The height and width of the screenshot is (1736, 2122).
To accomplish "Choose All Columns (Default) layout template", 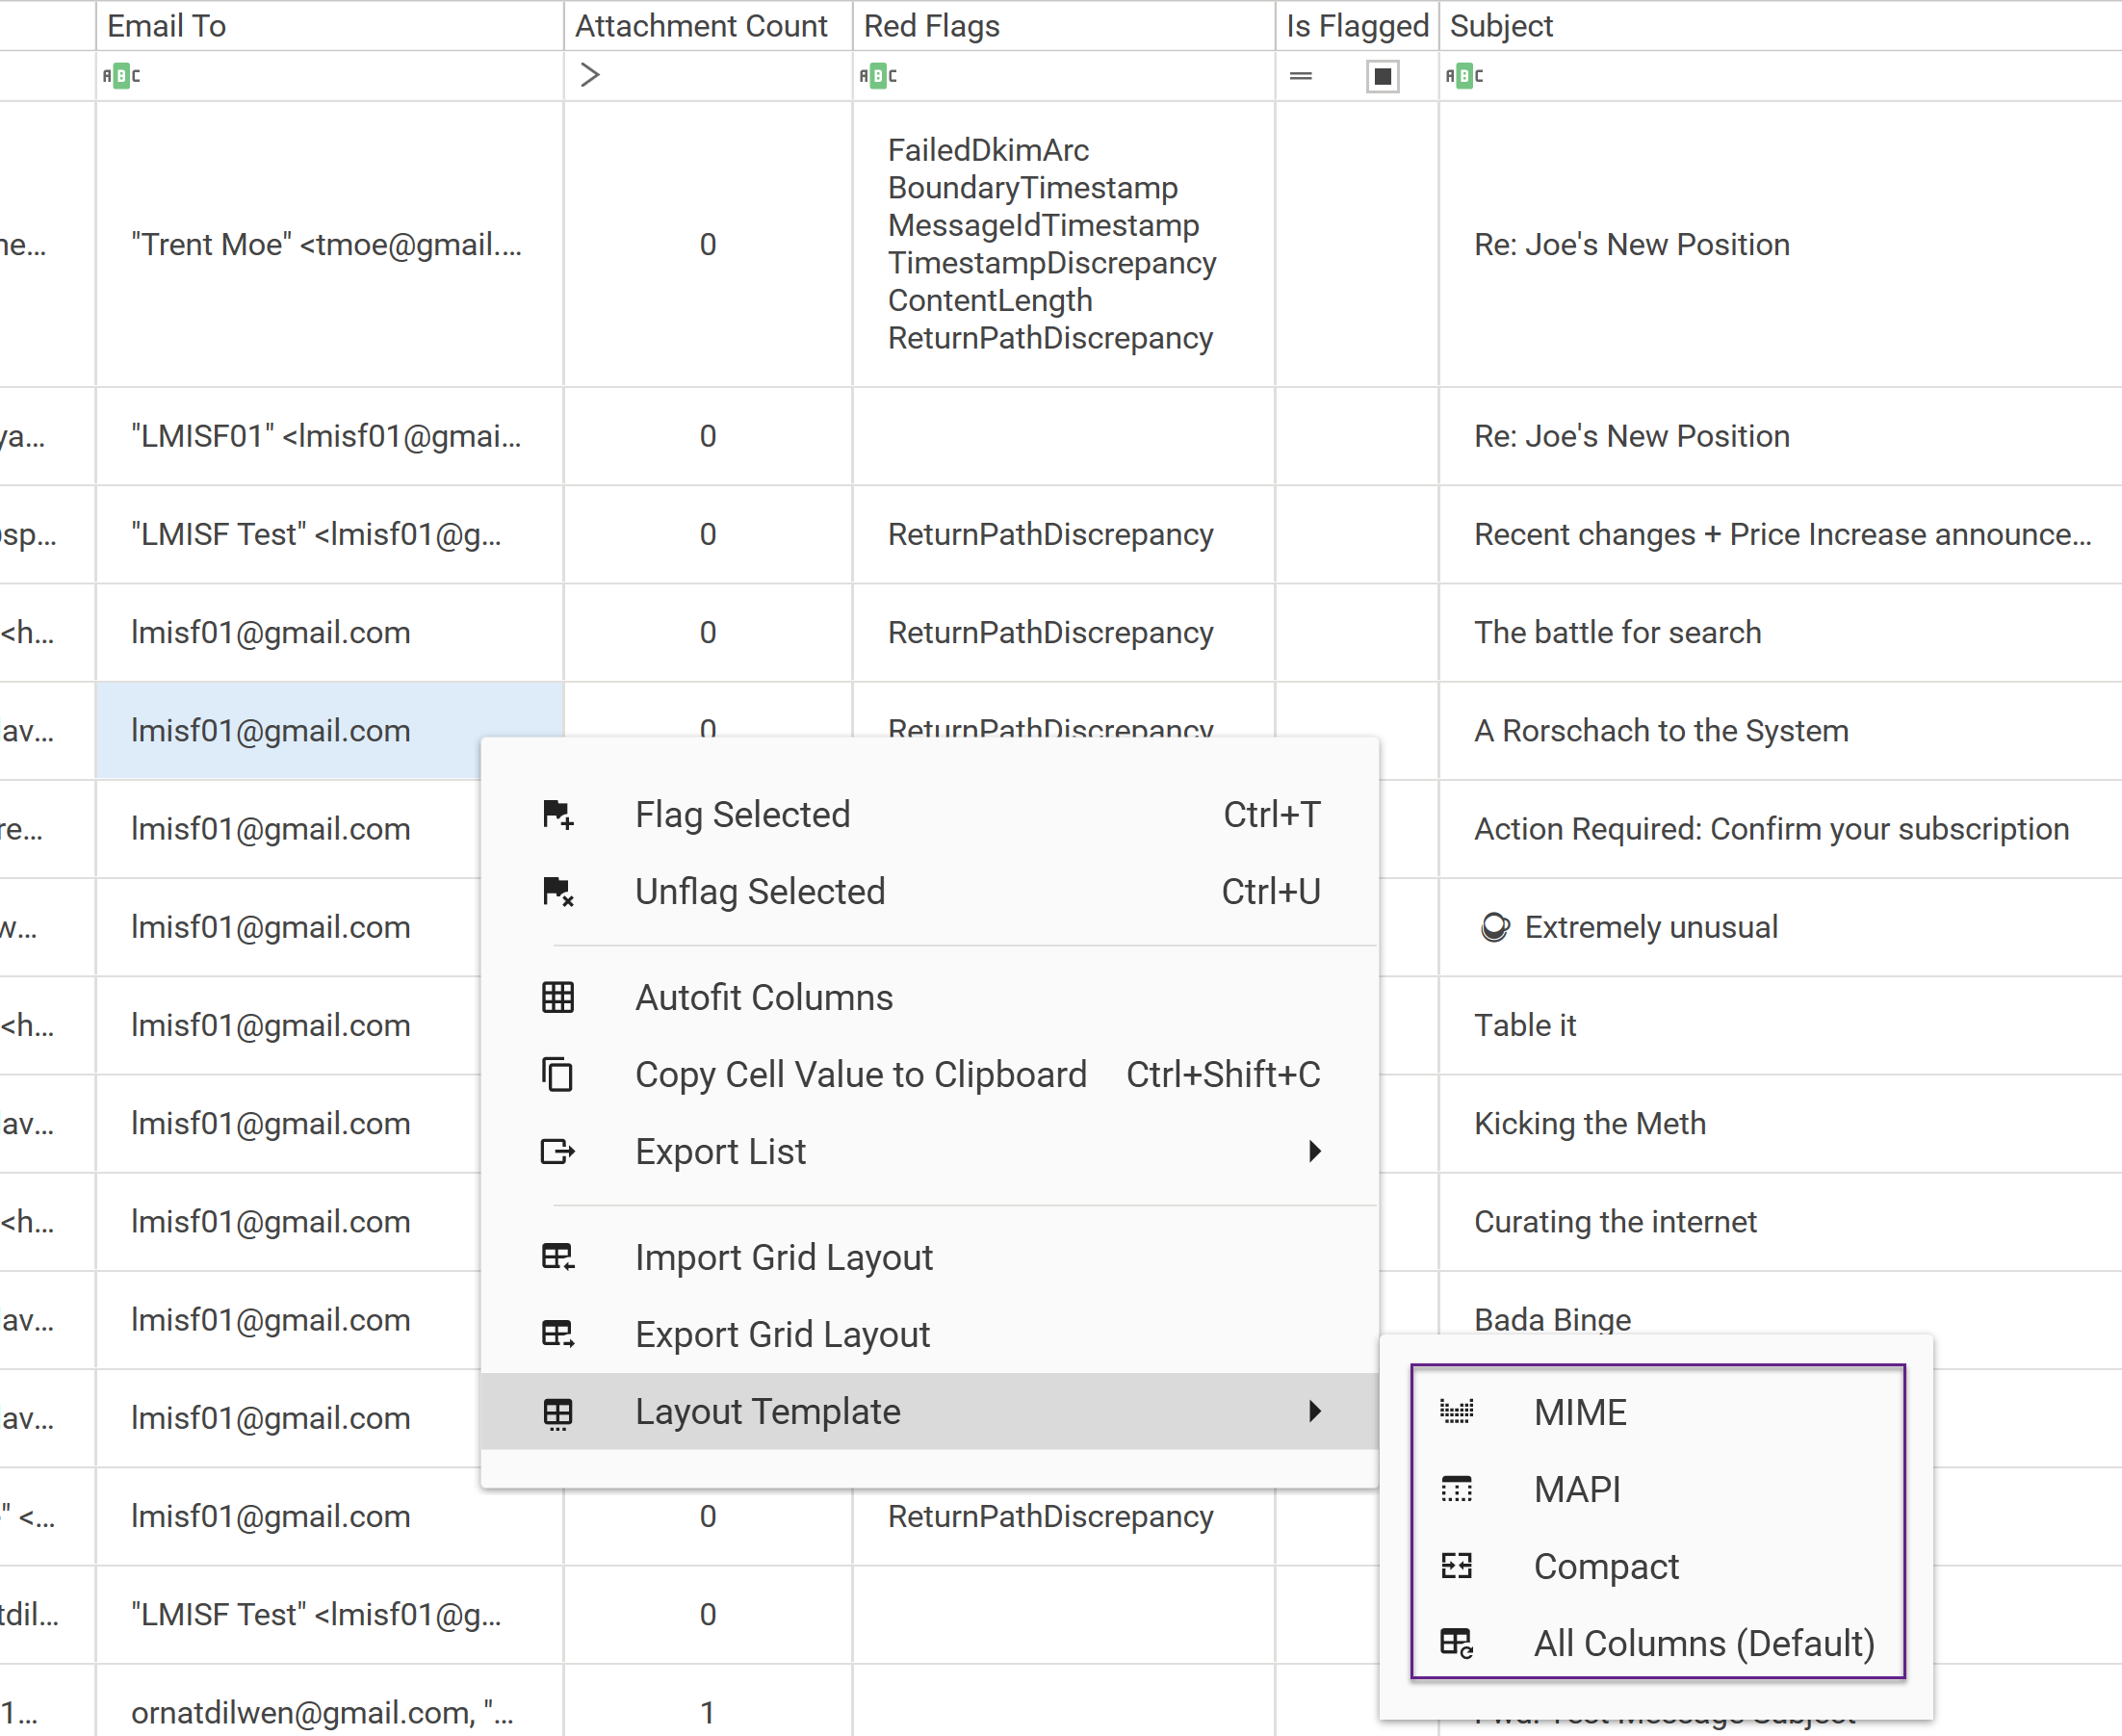I will (1703, 1643).
